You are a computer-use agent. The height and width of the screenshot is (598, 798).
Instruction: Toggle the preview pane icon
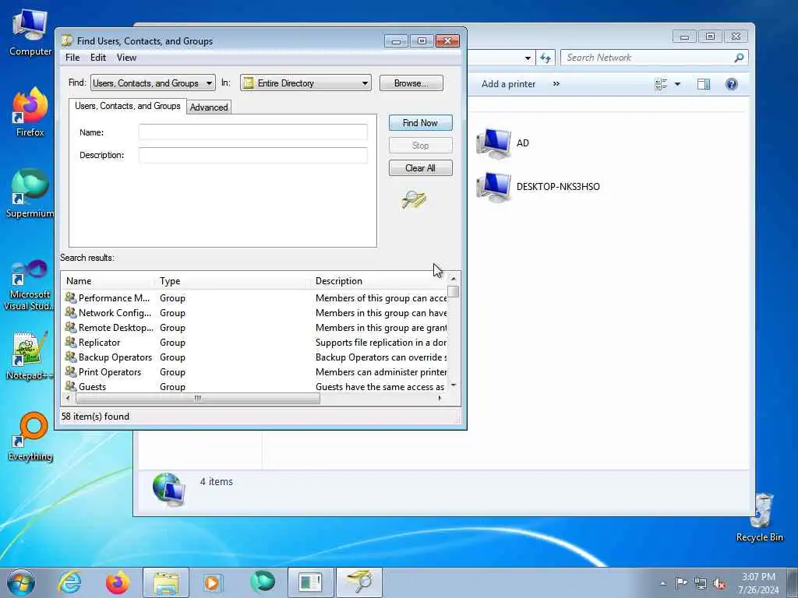click(x=704, y=84)
